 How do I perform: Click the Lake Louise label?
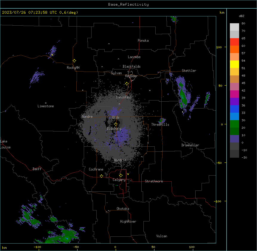coord(5,144)
